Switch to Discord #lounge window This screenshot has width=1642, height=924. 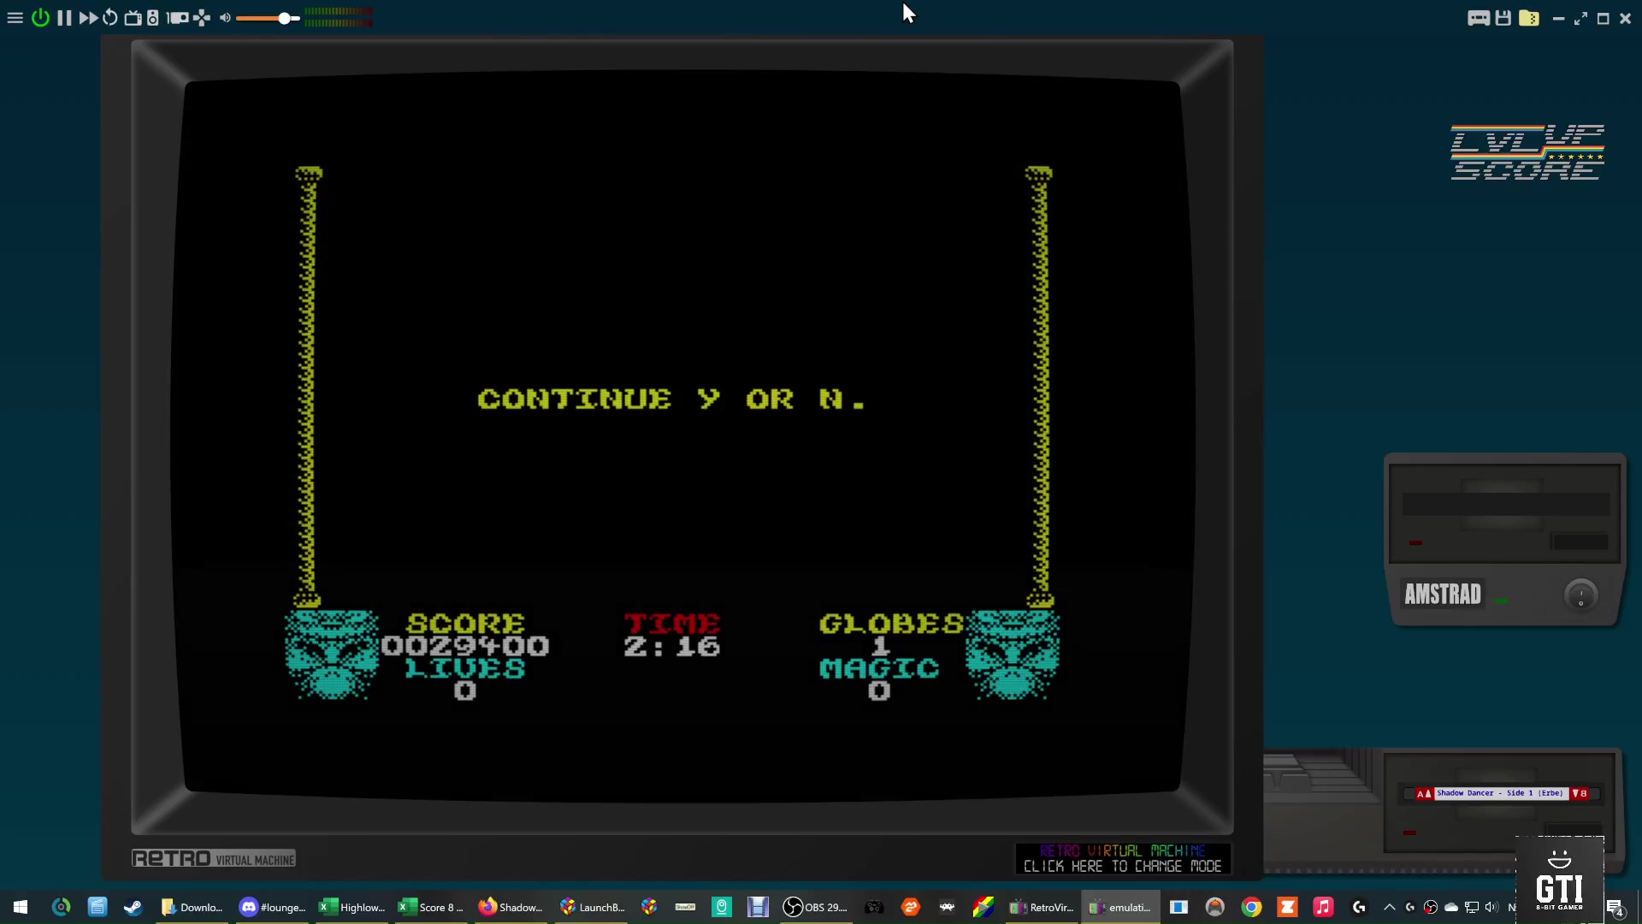click(x=272, y=907)
